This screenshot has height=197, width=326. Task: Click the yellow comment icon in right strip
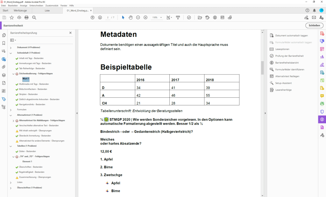322,96
